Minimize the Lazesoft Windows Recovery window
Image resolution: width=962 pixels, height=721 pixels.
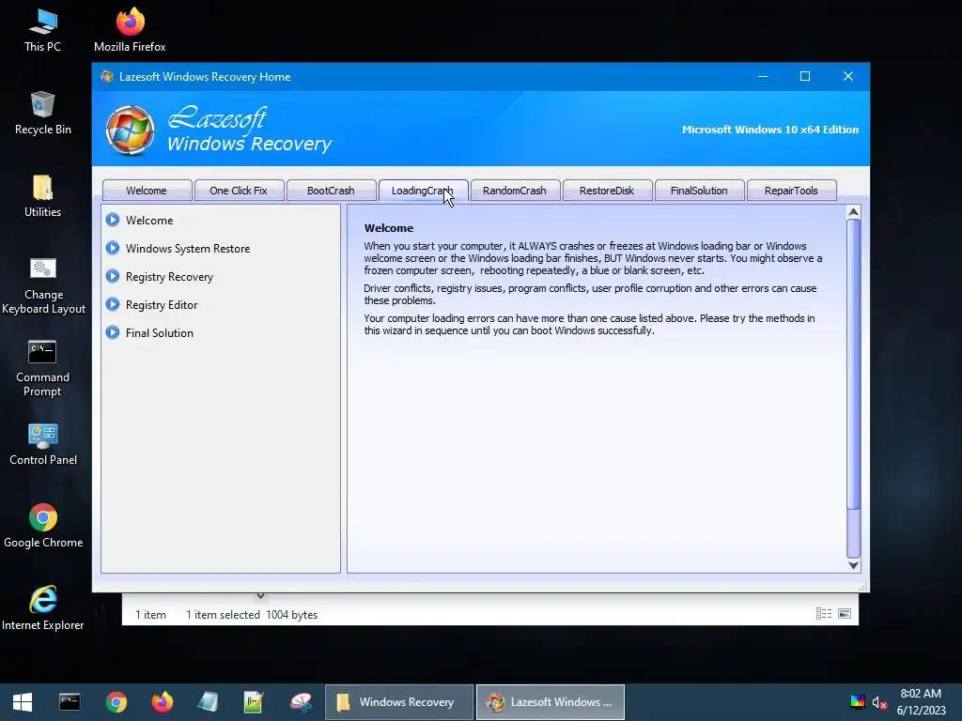[x=763, y=77]
